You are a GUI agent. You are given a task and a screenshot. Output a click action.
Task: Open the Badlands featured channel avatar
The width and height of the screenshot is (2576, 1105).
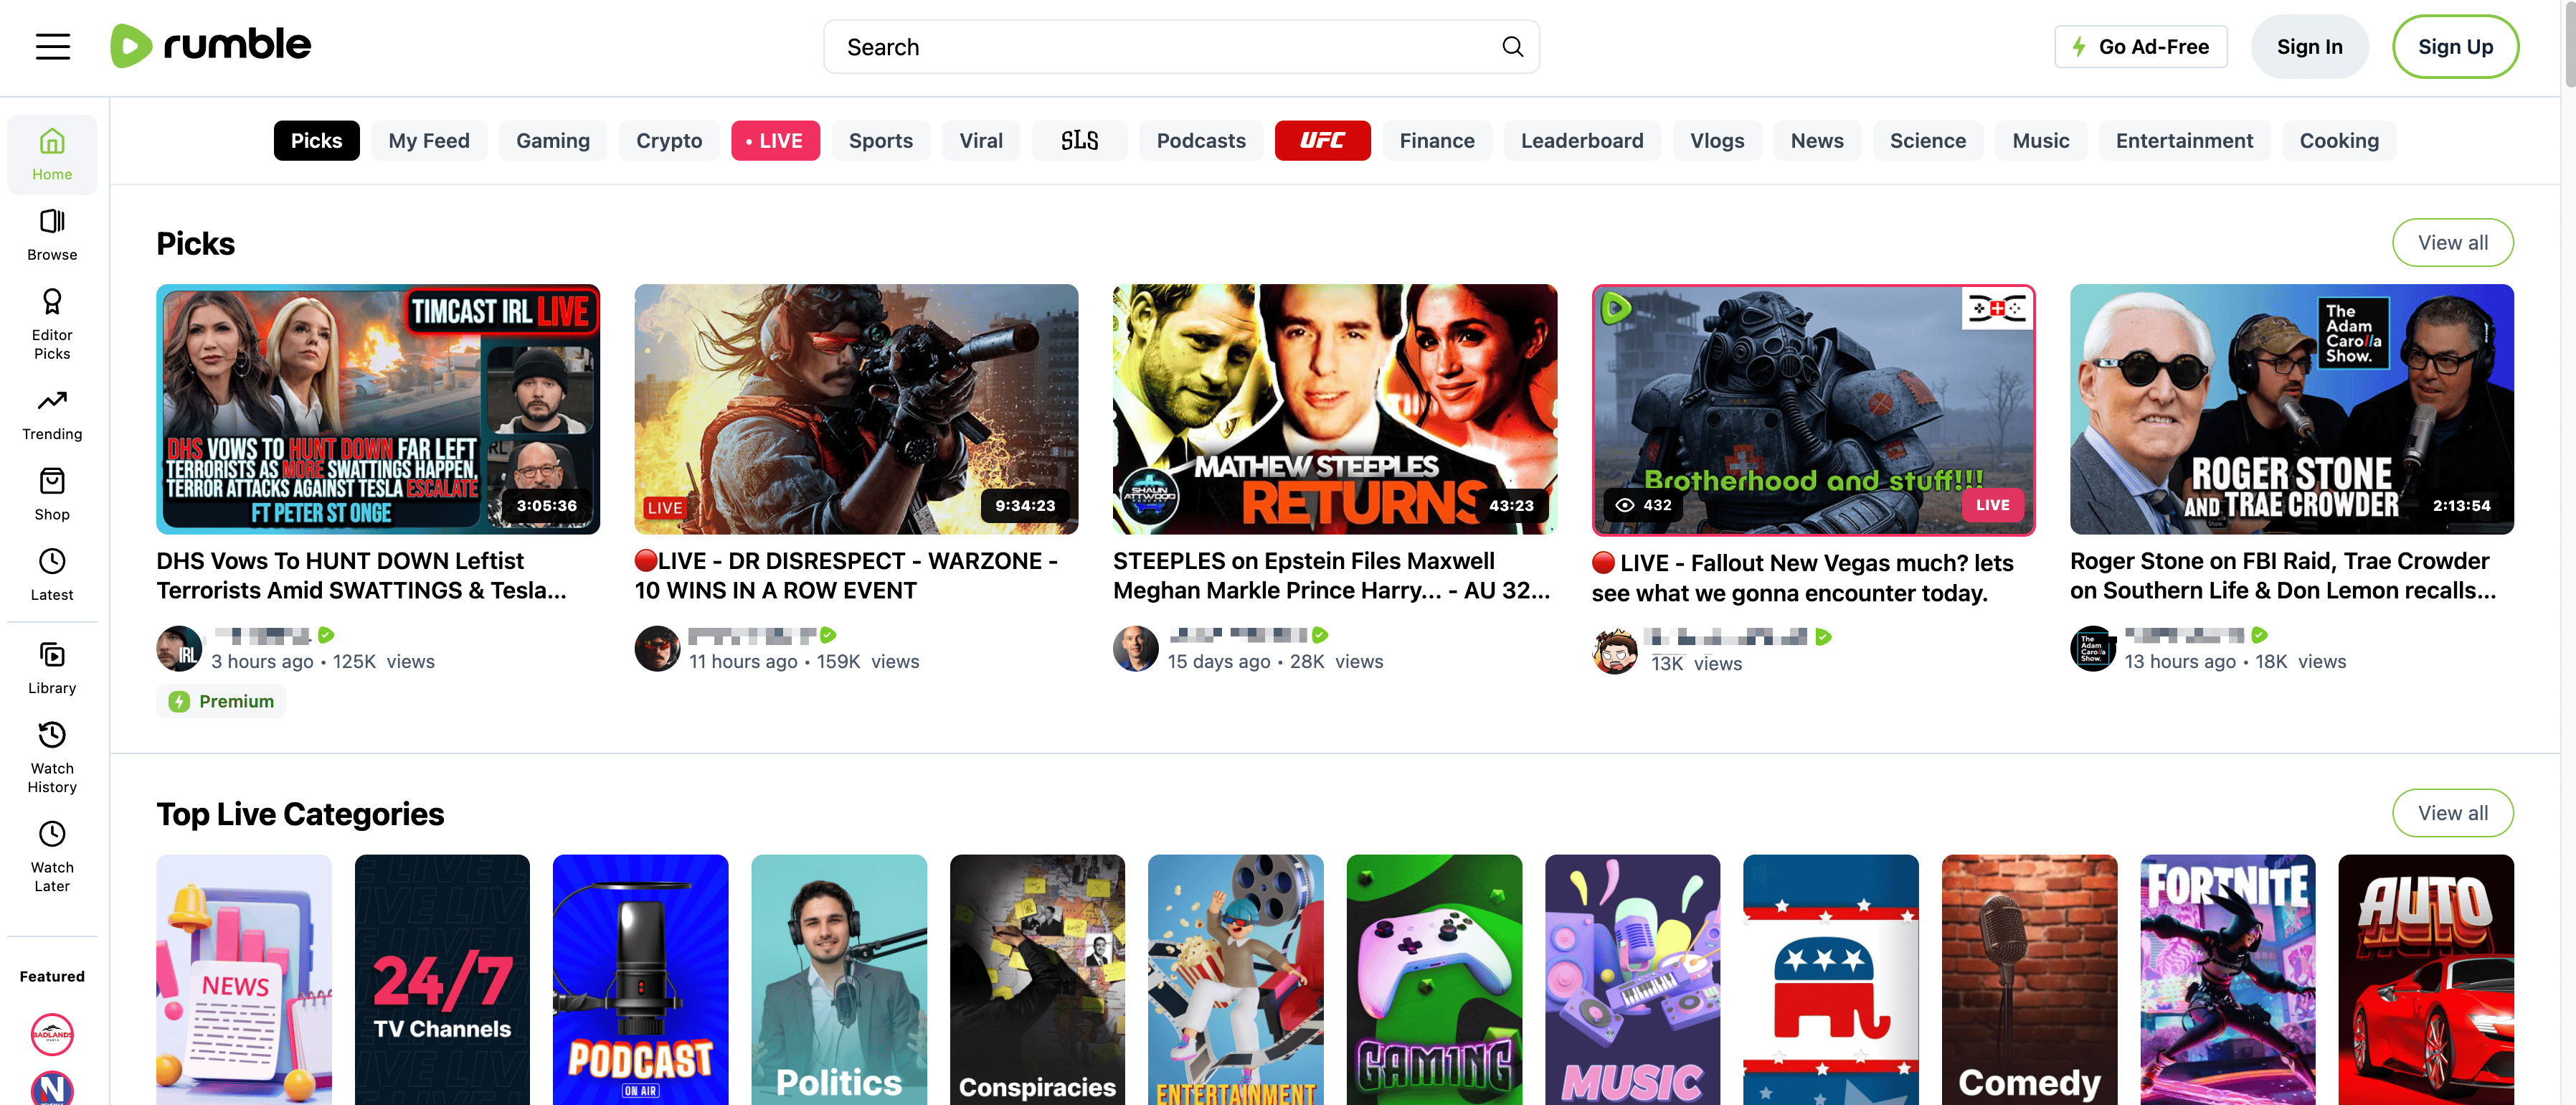pos(52,1034)
